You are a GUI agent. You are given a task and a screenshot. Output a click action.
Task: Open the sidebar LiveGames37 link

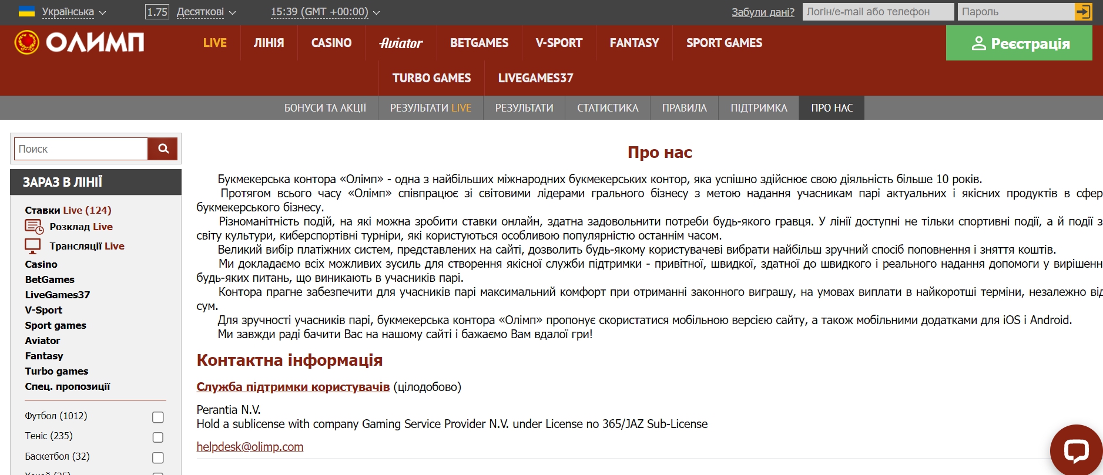(x=58, y=295)
